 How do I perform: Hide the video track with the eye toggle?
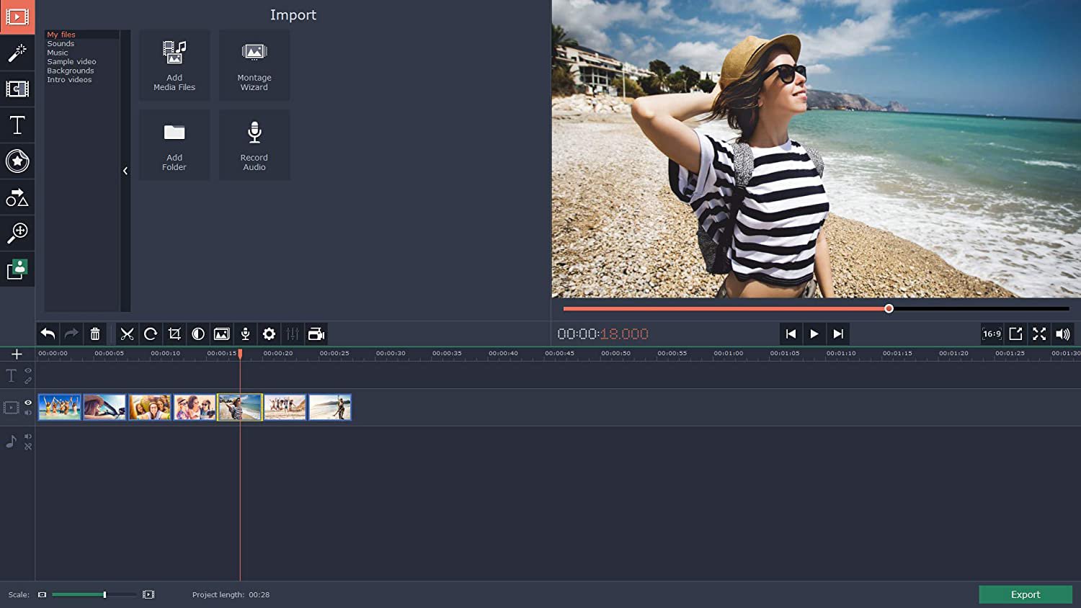click(28, 402)
